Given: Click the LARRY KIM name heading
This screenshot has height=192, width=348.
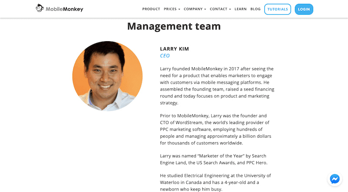Looking at the screenshot, I should point(174,49).
